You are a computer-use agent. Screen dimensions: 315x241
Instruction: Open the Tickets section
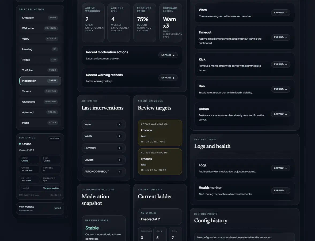[x=40, y=91]
